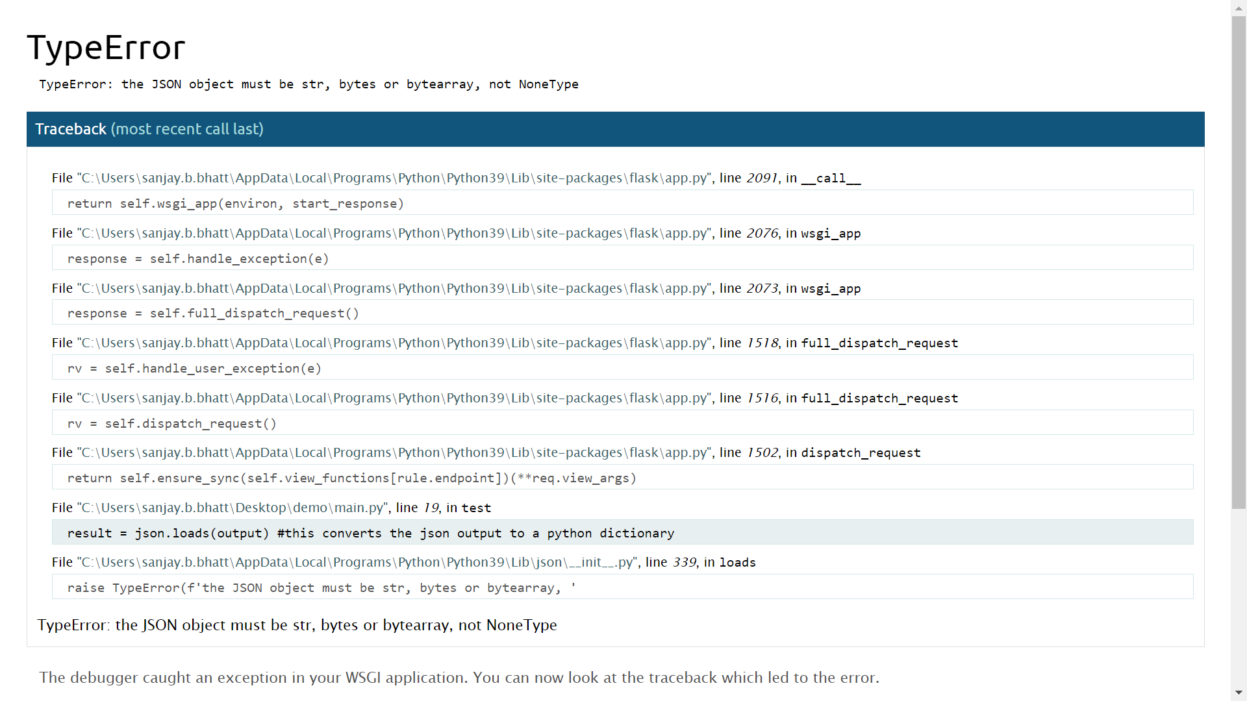This screenshot has height=701, width=1247.
Task: Click source line 'raise TypeError(f'the JSON object...'
Action: click(622, 587)
